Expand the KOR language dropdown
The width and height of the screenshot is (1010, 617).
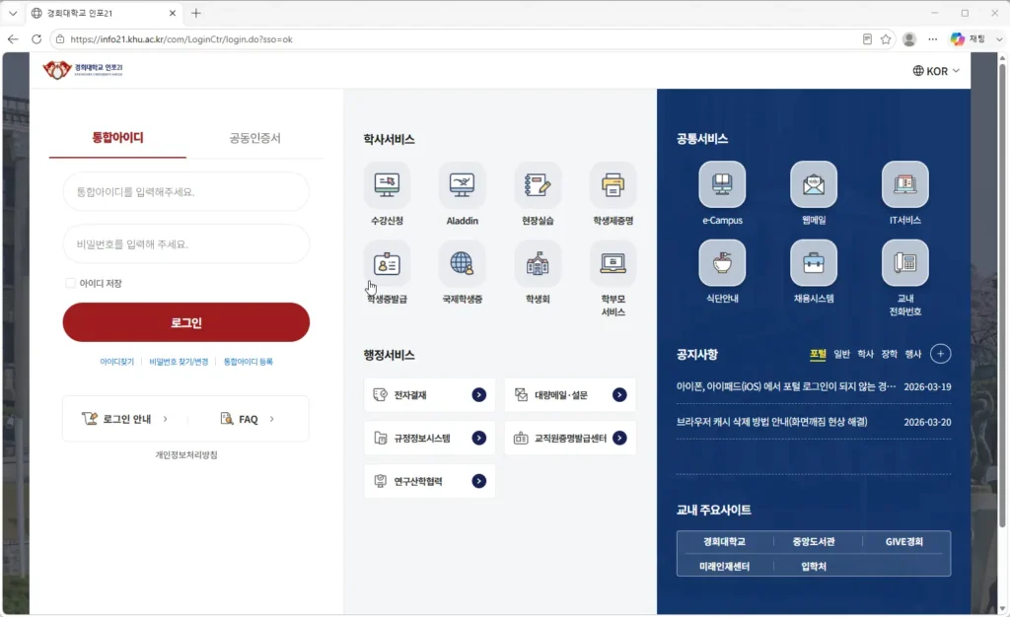936,71
